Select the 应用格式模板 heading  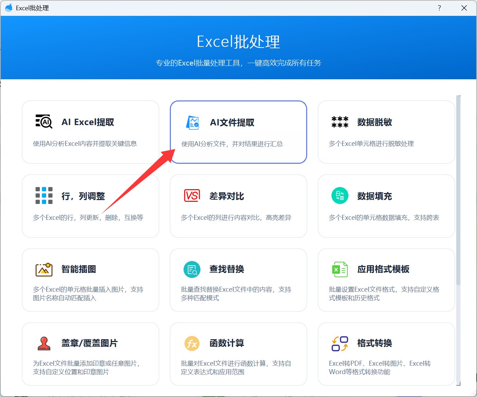(383, 269)
